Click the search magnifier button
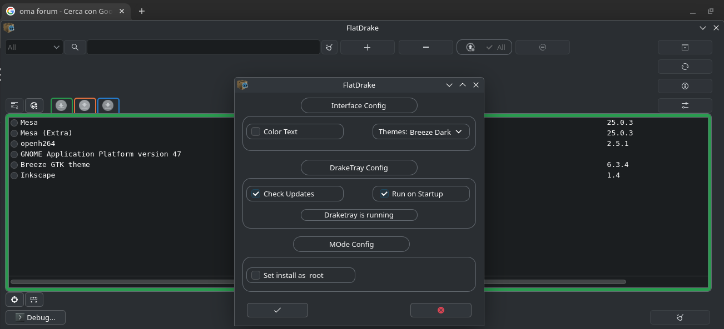The height and width of the screenshot is (329, 724). (75, 47)
